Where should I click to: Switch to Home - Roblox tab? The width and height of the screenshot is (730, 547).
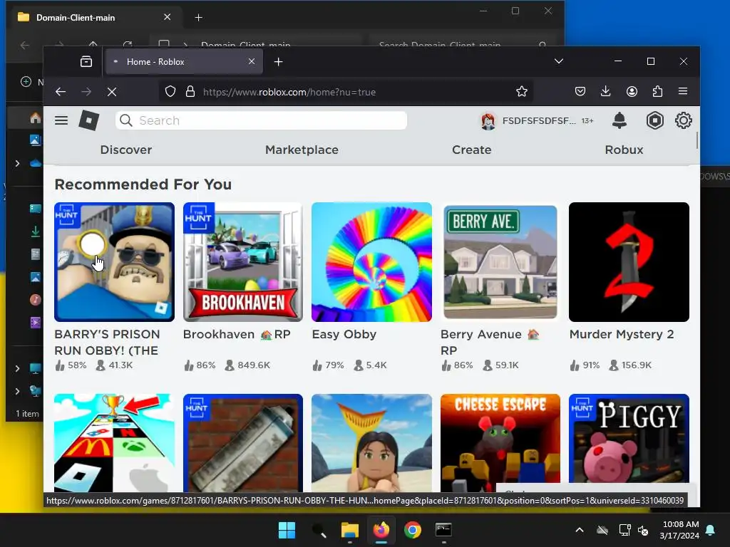coord(185,61)
